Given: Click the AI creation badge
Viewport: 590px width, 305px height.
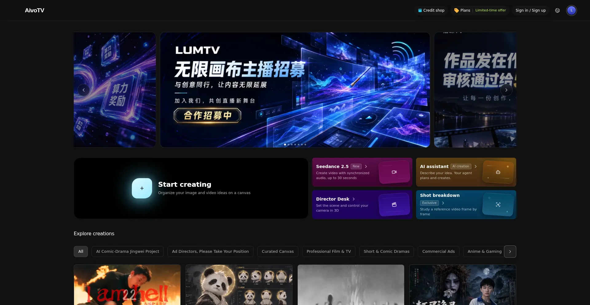Looking at the screenshot, I should pyautogui.click(x=461, y=166).
